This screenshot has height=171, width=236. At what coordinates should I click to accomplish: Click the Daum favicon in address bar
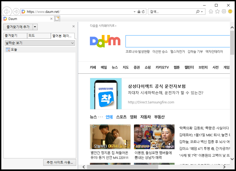(x=23, y=12)
